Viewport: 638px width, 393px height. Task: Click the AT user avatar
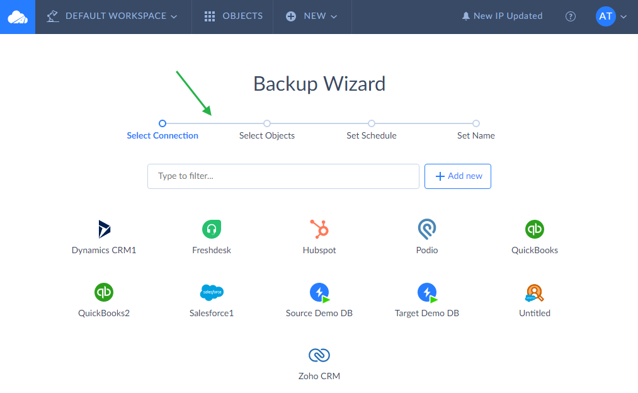coord(605,16)
